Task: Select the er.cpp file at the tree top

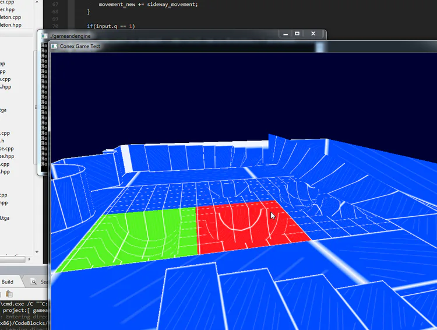Action: [x=7, y=2]
